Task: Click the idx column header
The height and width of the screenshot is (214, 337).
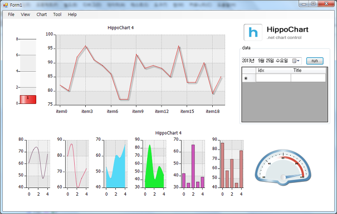Action: pyautogui.click(x=273, y=71)
